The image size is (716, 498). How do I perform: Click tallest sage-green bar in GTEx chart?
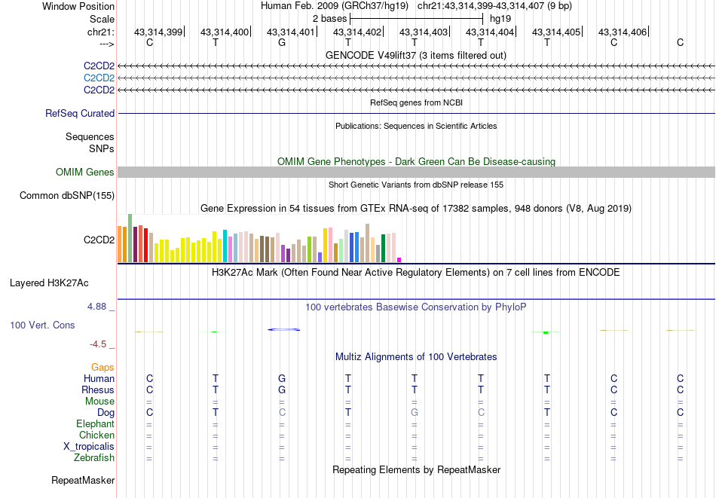[x=130, y=238]
